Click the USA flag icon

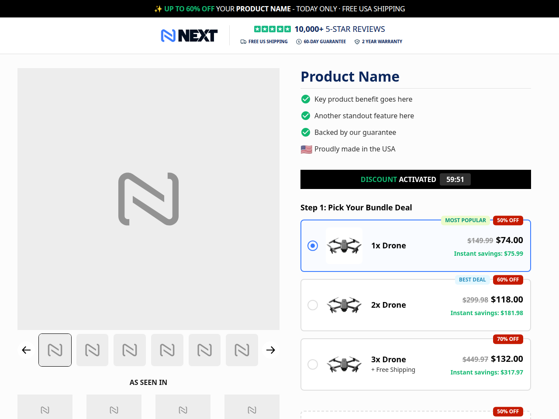coord(306,149)
